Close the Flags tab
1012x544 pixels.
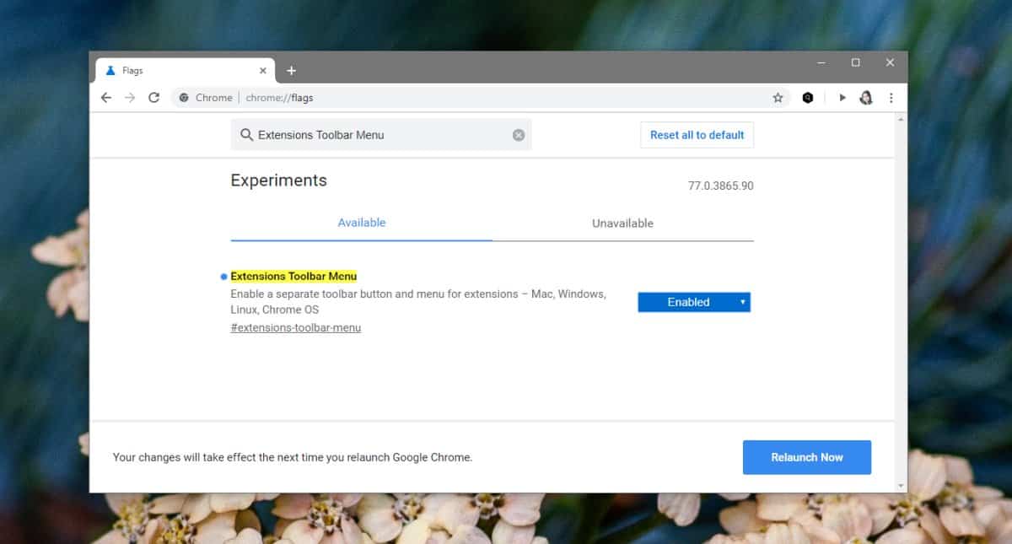[x=262, y=71]
